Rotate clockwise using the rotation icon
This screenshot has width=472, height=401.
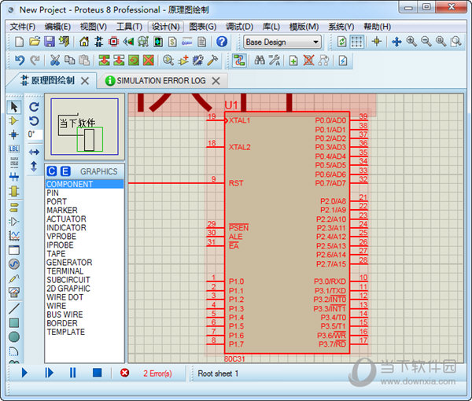click(34, 106)
